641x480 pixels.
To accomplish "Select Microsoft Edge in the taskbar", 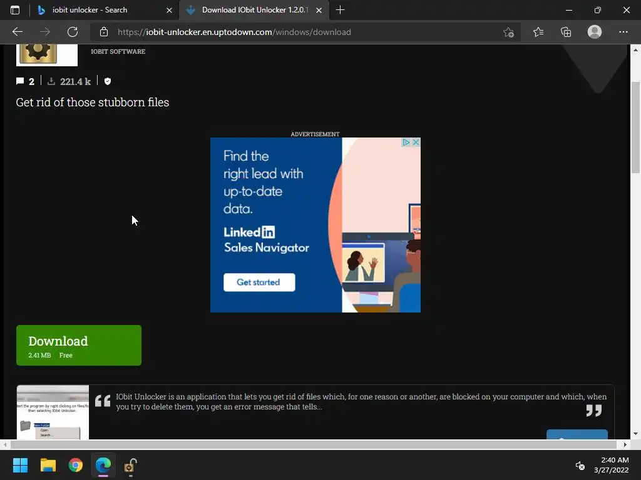I will point(103,465).
